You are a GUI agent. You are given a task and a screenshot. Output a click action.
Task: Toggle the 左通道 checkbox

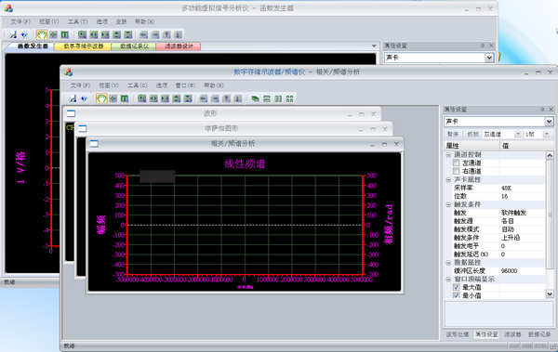coord(457,163)
